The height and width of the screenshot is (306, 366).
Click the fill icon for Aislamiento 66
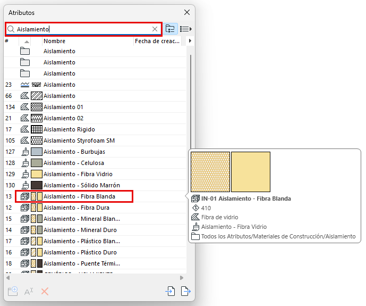pyautogui.click(x=25, y=96)
